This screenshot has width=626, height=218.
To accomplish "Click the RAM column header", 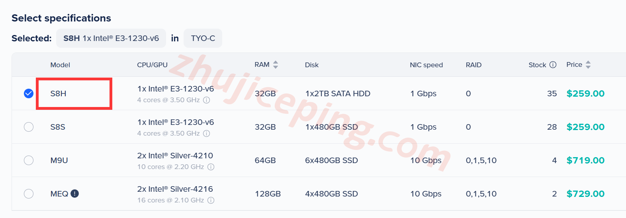I will coord(262,65).
